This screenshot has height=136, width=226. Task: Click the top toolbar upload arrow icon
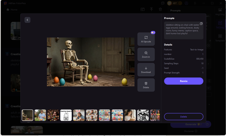[x=151, y=9]
